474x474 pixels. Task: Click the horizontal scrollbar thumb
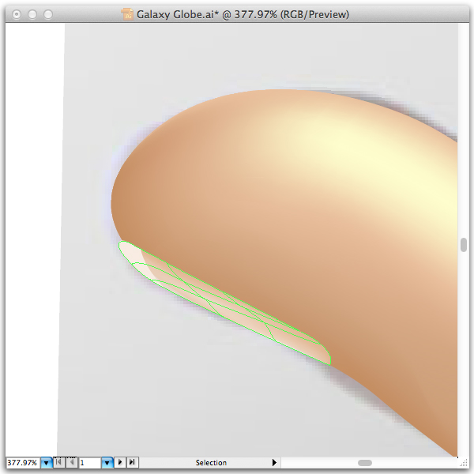tap(365, 463)
